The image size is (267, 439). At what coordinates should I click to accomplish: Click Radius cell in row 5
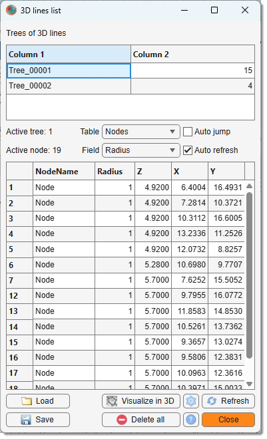pos(115,249)
